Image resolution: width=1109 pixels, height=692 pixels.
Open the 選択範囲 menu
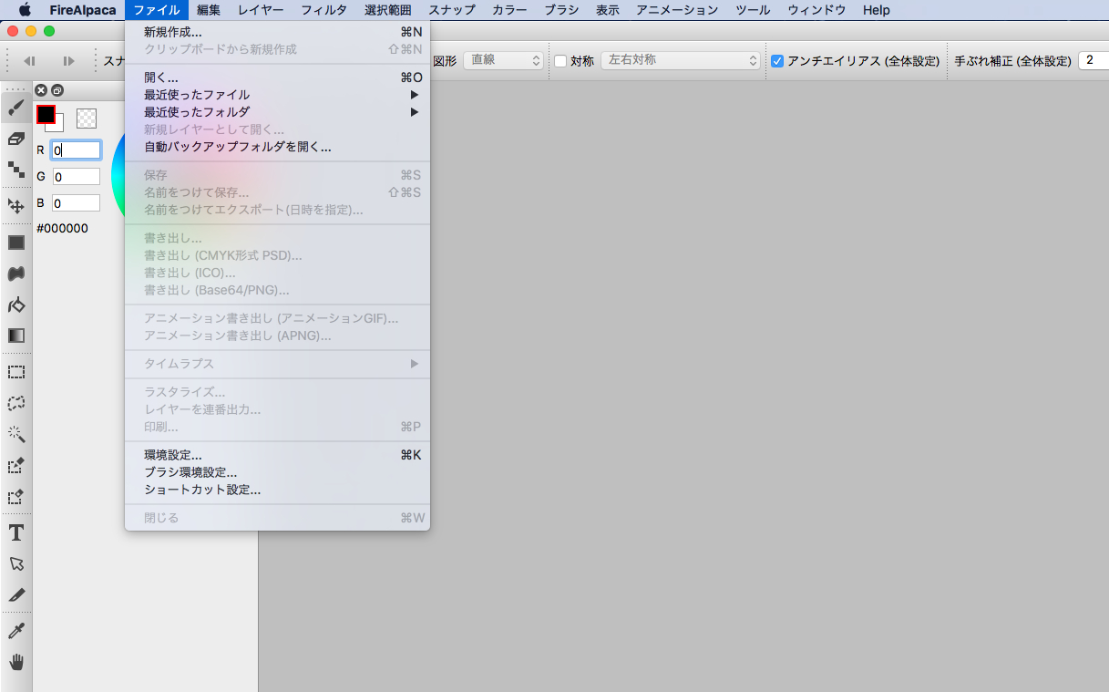[x=388, y=10]
